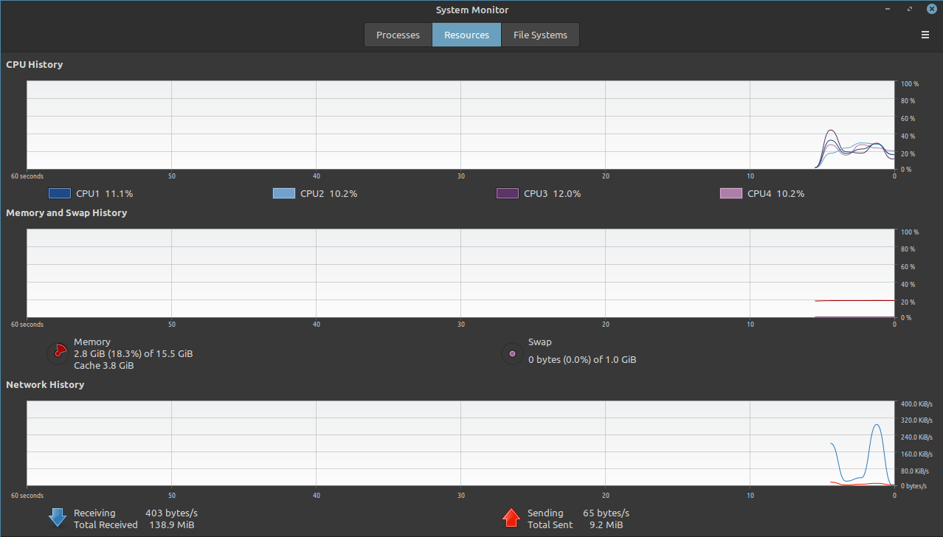The image size is (943, 537).
Task: Click the red Sending arrow icon
Action: click(511, 518)
